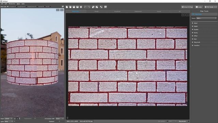Click the first view button in canvas corner

(183, 15)
